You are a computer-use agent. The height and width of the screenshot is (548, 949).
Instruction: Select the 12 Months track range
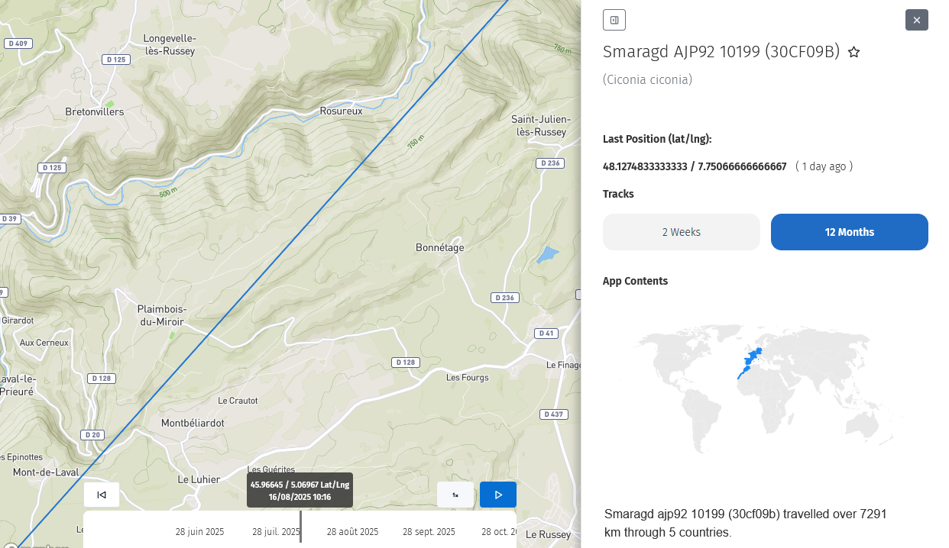tap(850, 232)
